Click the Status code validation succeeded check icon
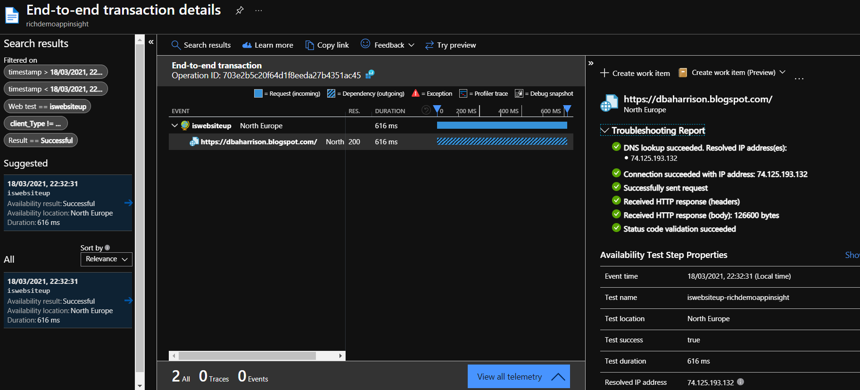This screenshot has width=860, height=390. [x=616, y=228]
